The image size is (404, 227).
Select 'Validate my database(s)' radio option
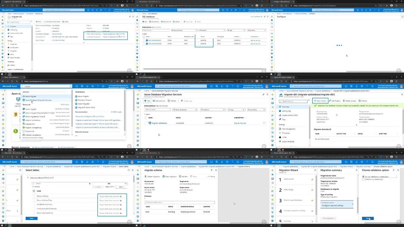(363, 179)
